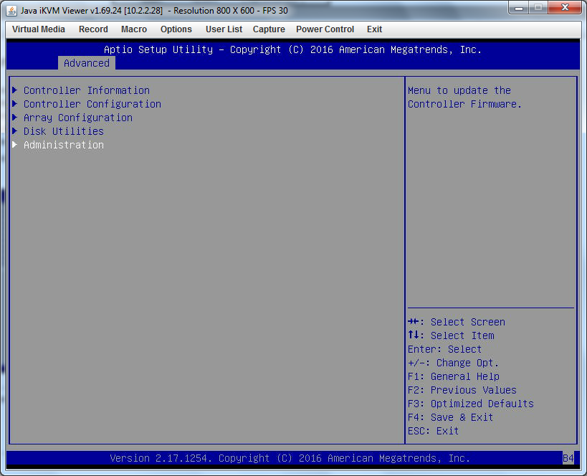
Task: Open the Array Configuration submenu
Action: tap(78, 118)
